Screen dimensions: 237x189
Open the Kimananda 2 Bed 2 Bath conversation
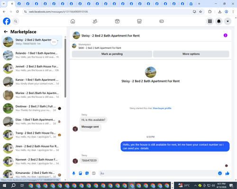pyautogui.click(x=32, y=174)
